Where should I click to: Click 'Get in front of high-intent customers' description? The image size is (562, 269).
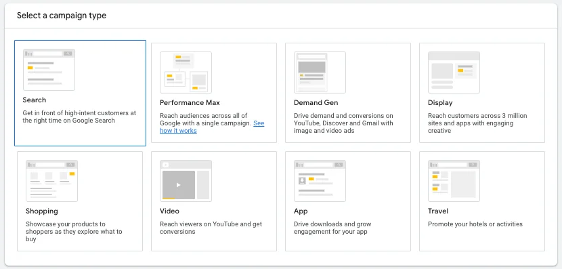tap(79, 117)
